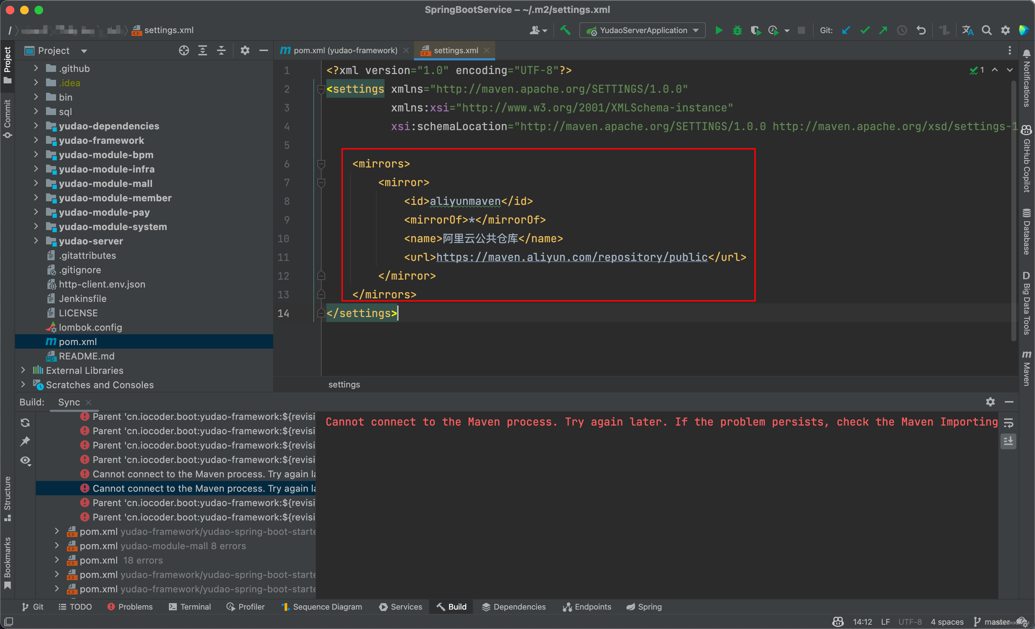Open Project panel options gear
This screenshot has width=1035, height=629.
pos(245,50)
